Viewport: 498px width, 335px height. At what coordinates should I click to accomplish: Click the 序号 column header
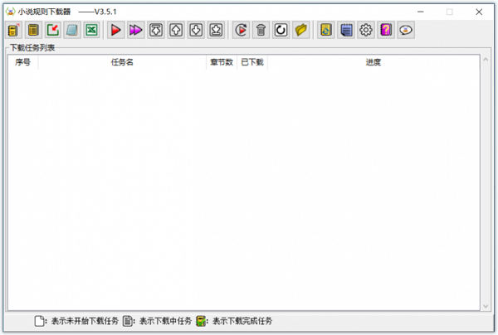tap(22, 62)
